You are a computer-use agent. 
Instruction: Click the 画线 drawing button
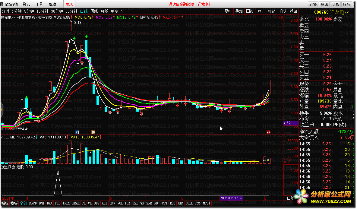click(250, 11)
